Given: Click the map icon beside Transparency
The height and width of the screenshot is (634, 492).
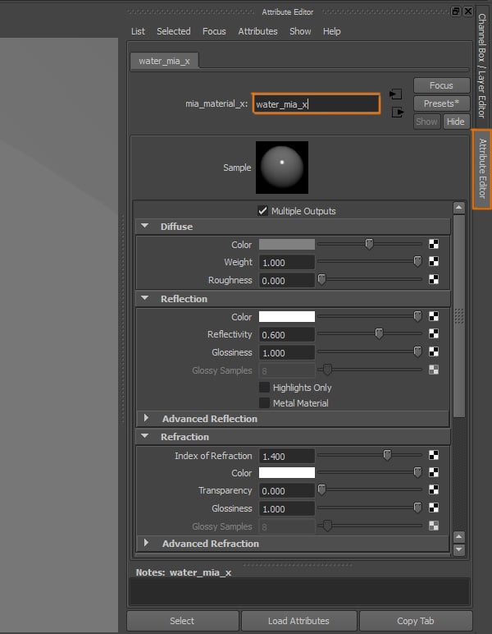Looking at the screenshot, I should [434, 490].
